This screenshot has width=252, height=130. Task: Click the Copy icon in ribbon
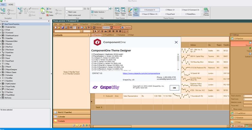point(47,12)
